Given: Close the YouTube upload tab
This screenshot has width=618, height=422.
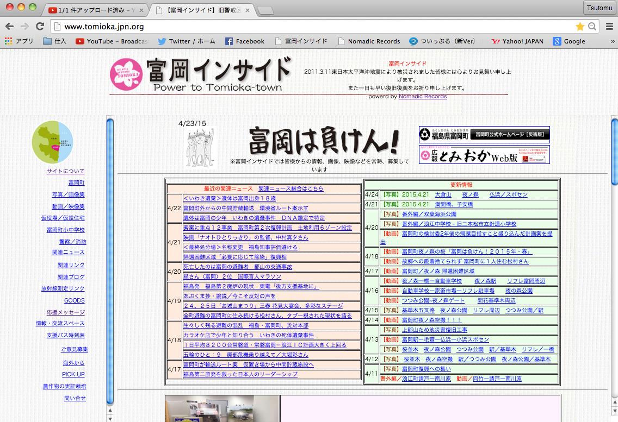Looking at the screenshot, I should pyautogui.click(x=141, y=10).
